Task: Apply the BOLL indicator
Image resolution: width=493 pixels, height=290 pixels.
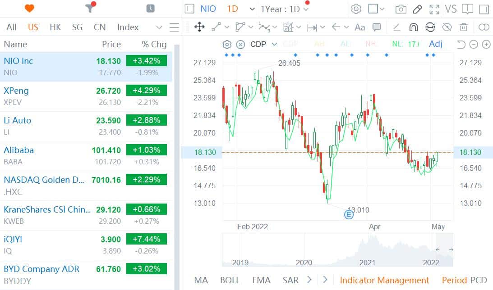Action: coord(230,280)
